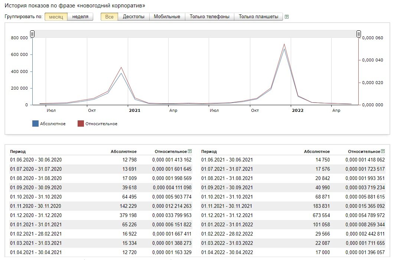
Task: Click the 0,000 060 right axis label
Action: pos(372,38)
